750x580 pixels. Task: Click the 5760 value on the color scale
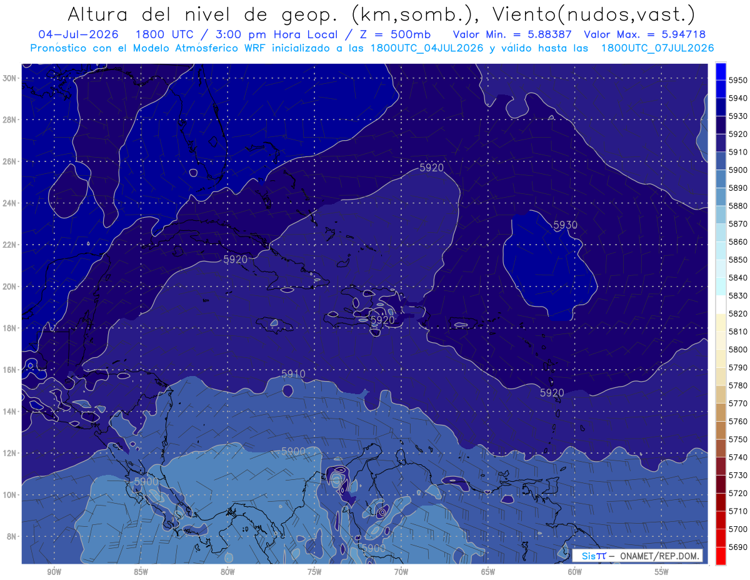(737, 421)
